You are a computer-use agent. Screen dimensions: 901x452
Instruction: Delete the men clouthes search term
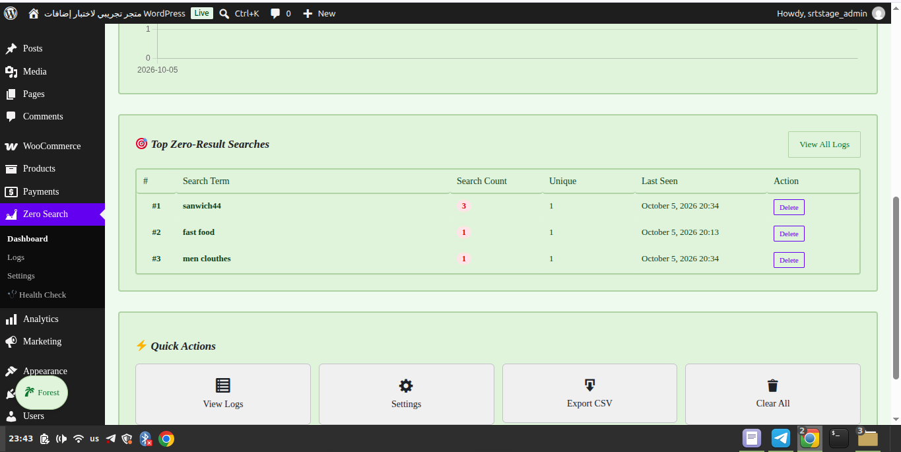(x=789, y=260)
